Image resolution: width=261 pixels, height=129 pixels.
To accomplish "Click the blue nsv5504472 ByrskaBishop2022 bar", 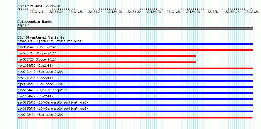I will (135, 93).
